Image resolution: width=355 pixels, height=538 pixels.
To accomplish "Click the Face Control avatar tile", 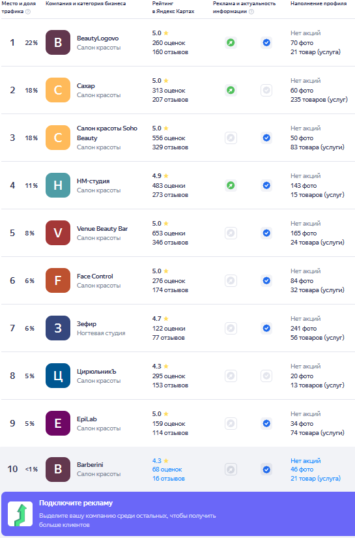I will [x=58, y=280].
